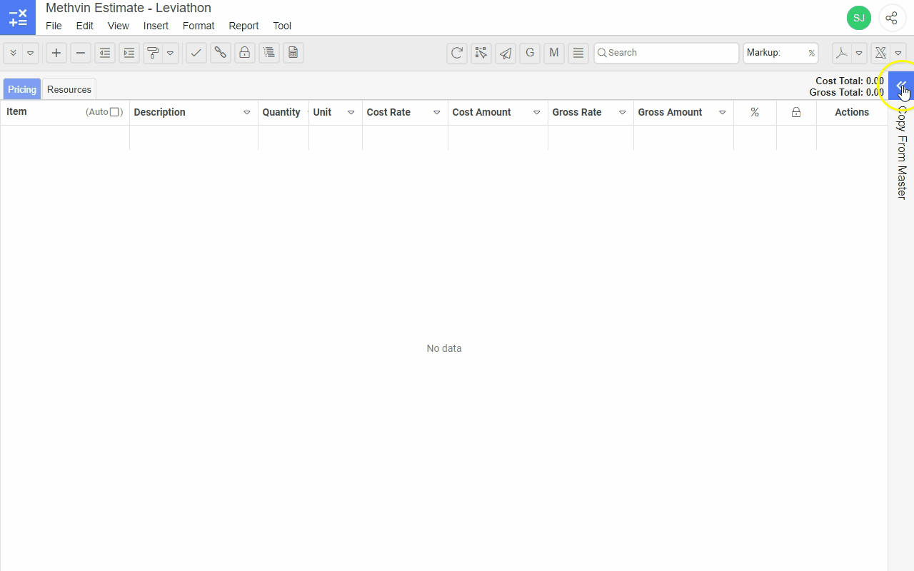Click the paint roller format icon
Image resolution: width=914 pixels, height=571 pixels.
[152, 53]
